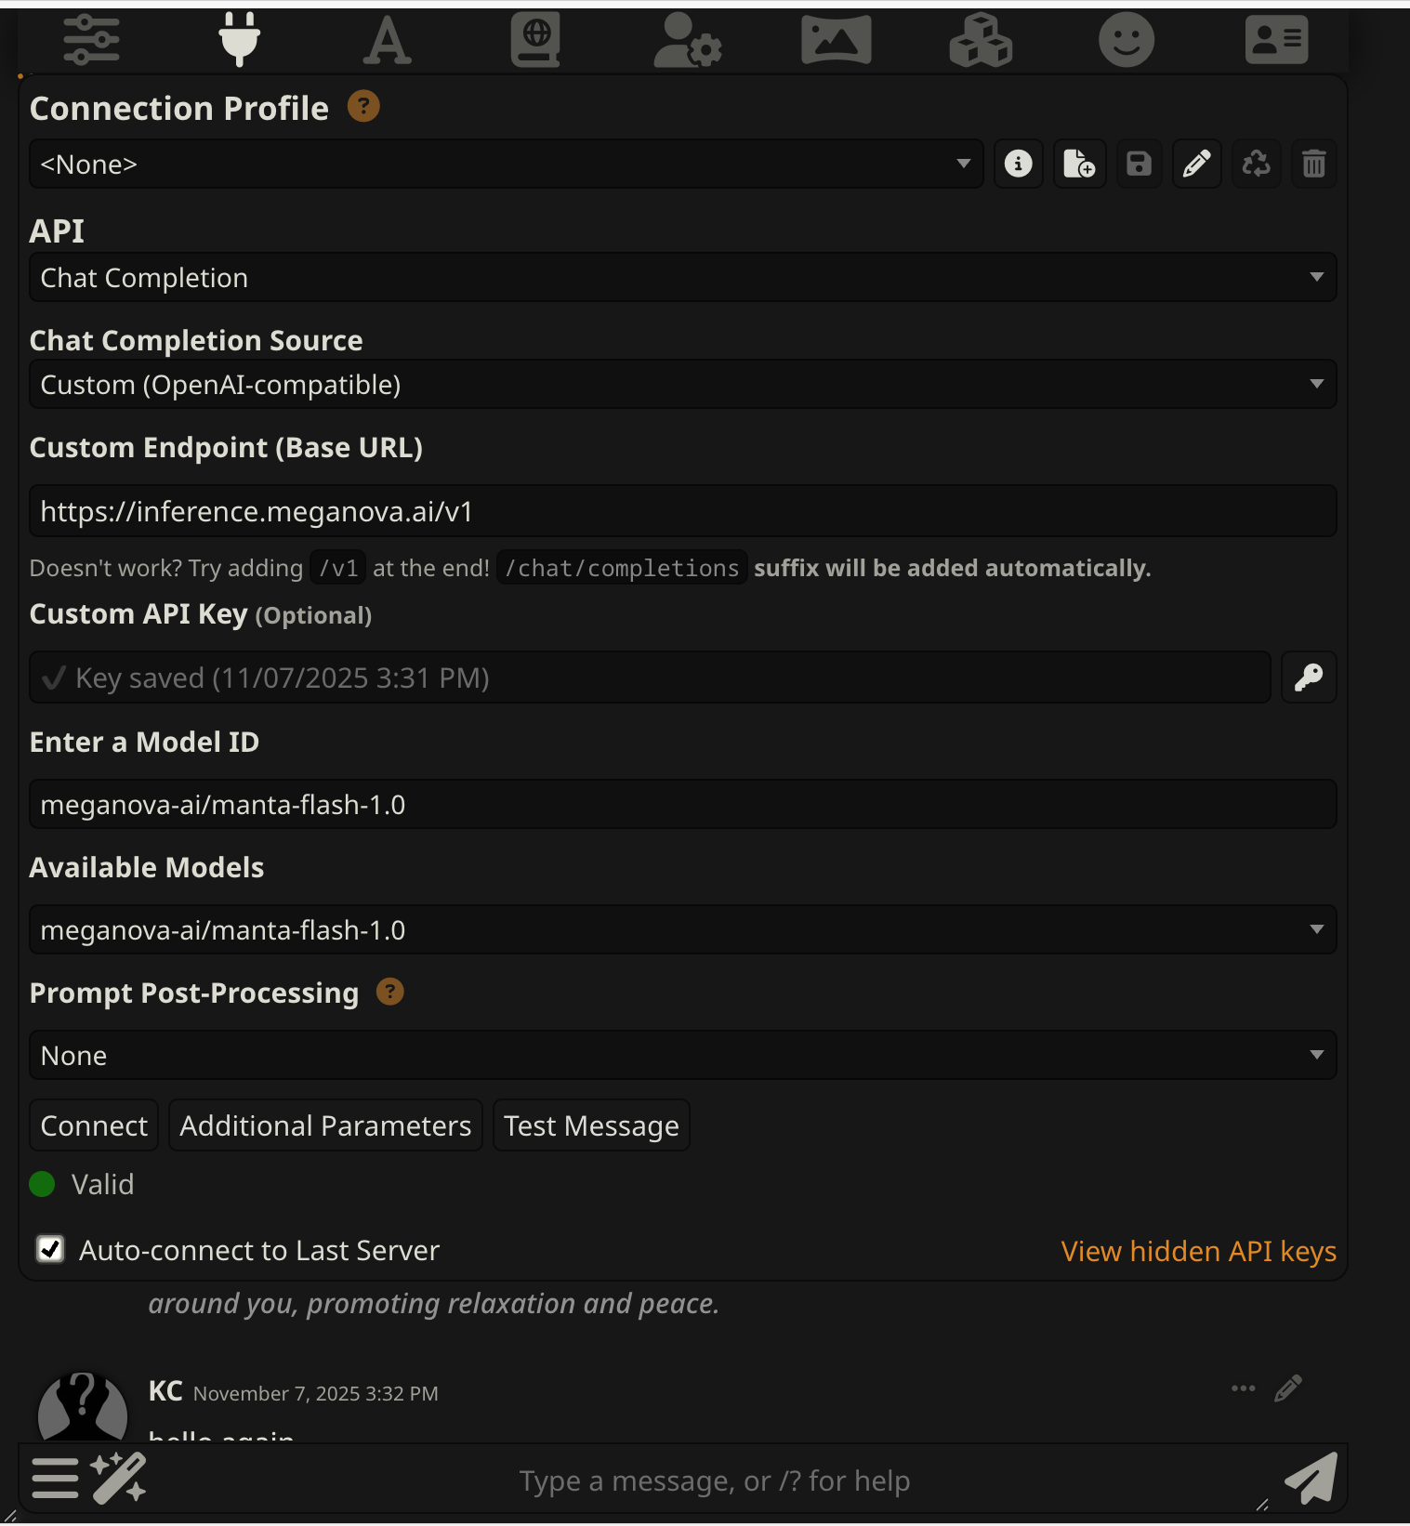Click the delete connection profile trash icon
The width and height of the screenshot is (1410, 1526).
point(1313,164)
